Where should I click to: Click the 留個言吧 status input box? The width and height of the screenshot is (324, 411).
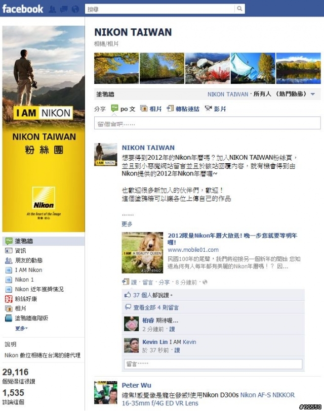pos(207,123)
